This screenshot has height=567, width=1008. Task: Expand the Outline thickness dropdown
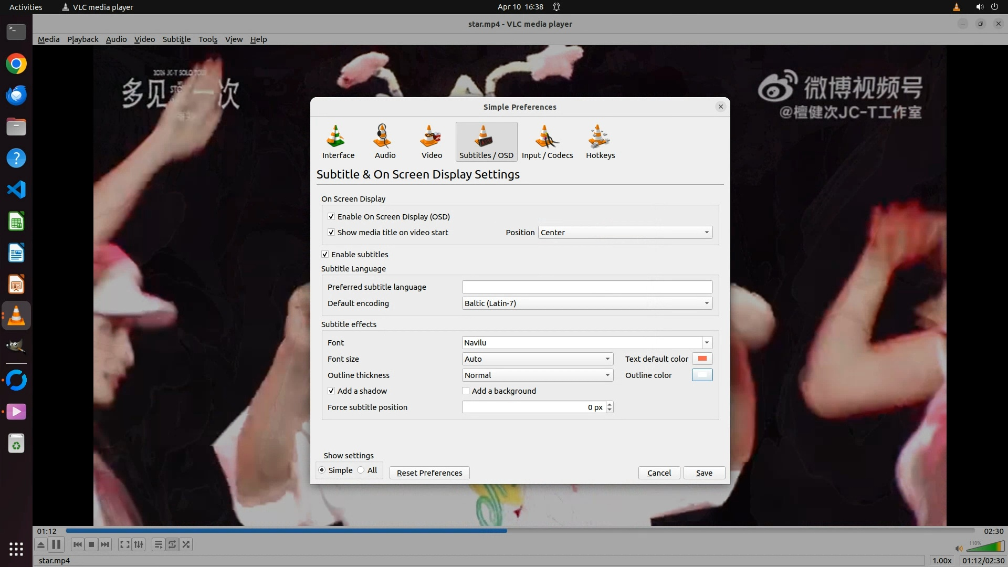[x=537, y=375]
